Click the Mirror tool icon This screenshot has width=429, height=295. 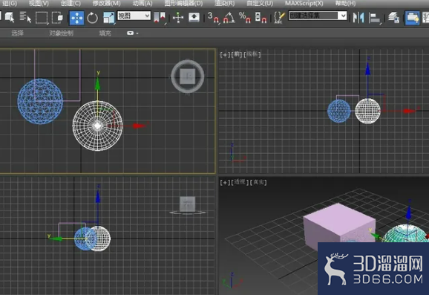point(358,18)
